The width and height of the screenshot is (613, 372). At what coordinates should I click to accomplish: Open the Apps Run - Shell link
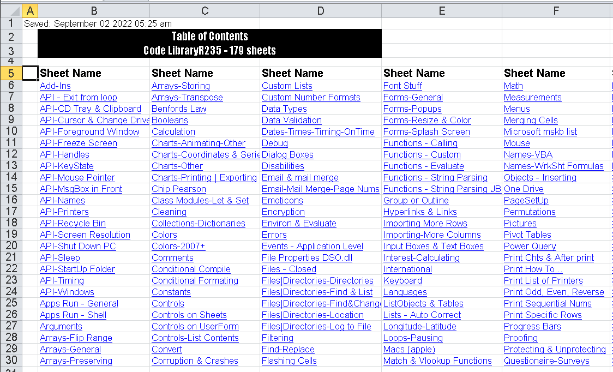click(73, 315)
